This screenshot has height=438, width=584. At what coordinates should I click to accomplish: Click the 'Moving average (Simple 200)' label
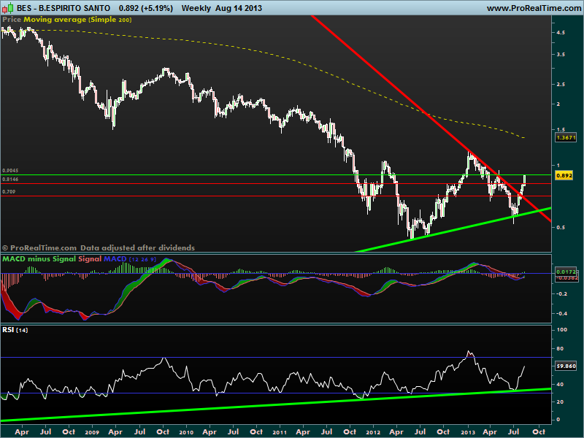[77, 20]
